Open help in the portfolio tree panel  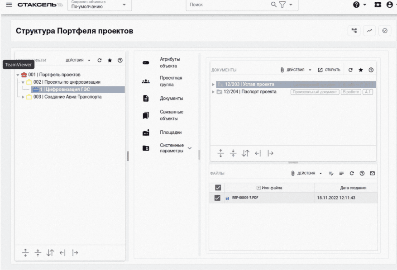pos(120,60)
